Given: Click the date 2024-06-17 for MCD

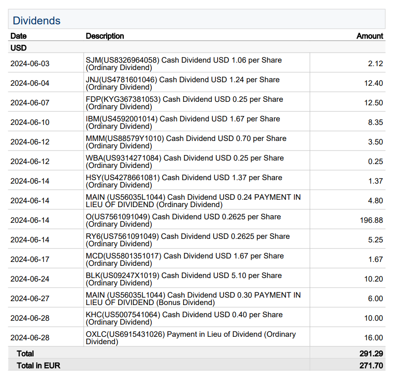Looking at the screenshot, I should (x=30, y=259).
